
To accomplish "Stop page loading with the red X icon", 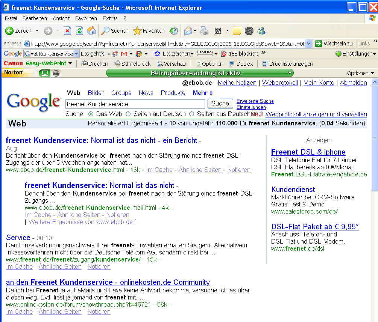I will click(67, 31).
